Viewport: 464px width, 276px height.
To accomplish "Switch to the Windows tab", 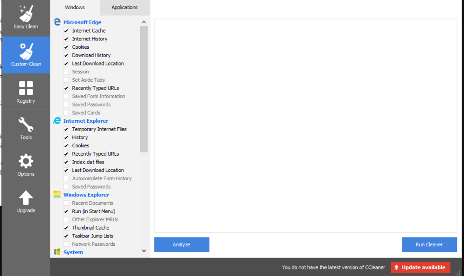I will point(75,7).
